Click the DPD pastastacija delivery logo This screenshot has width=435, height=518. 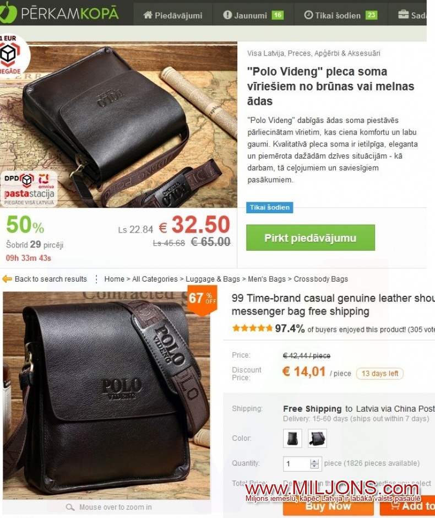click(29, 189)
